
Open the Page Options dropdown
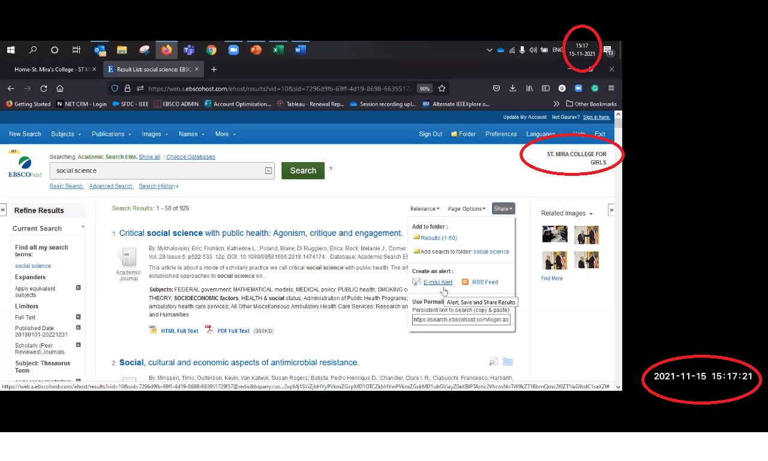tap(466, 208)
